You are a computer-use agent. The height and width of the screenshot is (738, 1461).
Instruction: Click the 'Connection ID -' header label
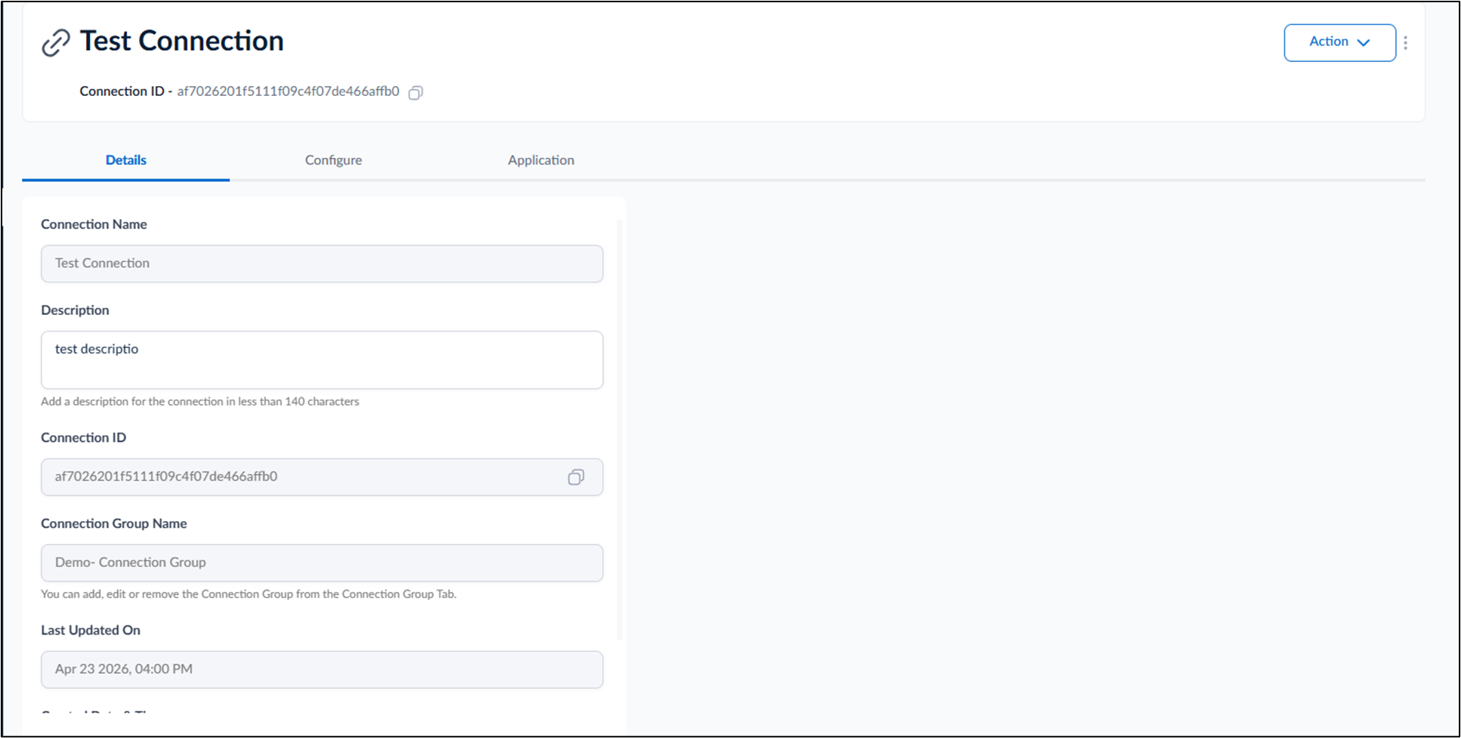point(126,91)
